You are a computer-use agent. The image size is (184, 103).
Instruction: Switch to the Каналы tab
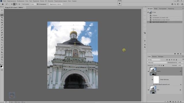pyautogui.click(x=154, y=57)
